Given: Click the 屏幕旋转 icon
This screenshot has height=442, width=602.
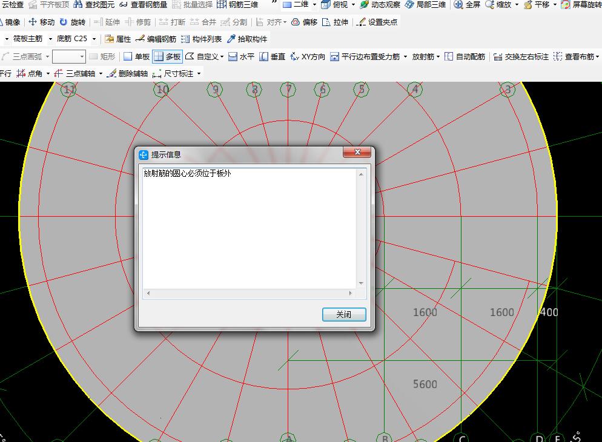Looking at the screenshot, I should click(x=566, y=4).
